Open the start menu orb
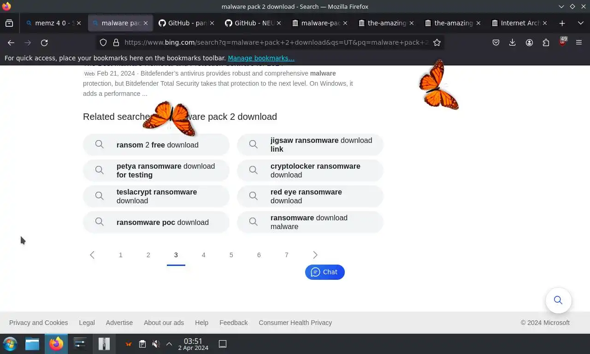590x354 pixels. (10, 344)
